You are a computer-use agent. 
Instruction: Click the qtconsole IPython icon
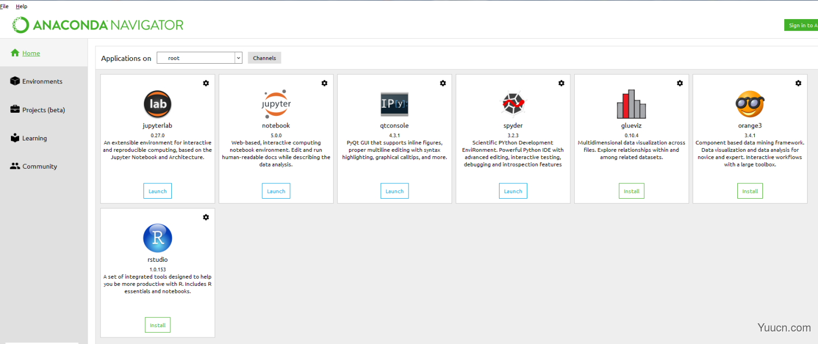point(394,104)
